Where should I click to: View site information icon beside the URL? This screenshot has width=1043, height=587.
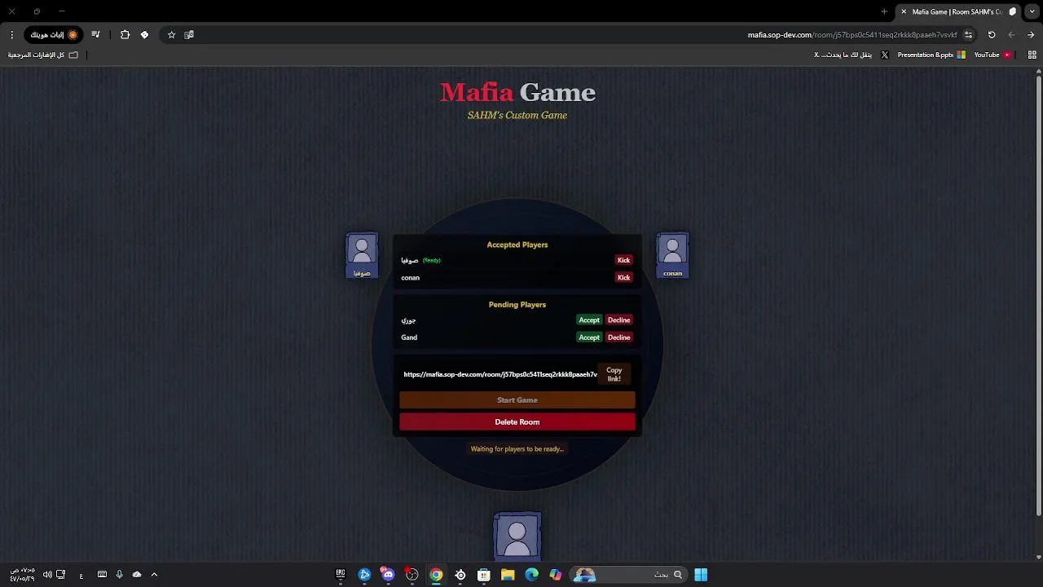tap(968, 35)
